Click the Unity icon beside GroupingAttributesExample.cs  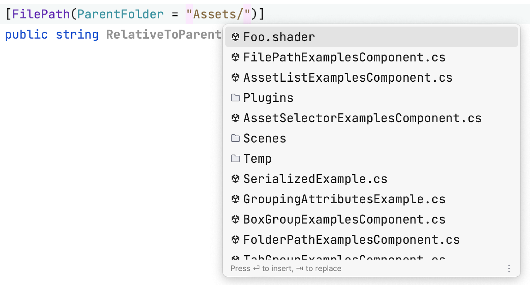point(236,199)
